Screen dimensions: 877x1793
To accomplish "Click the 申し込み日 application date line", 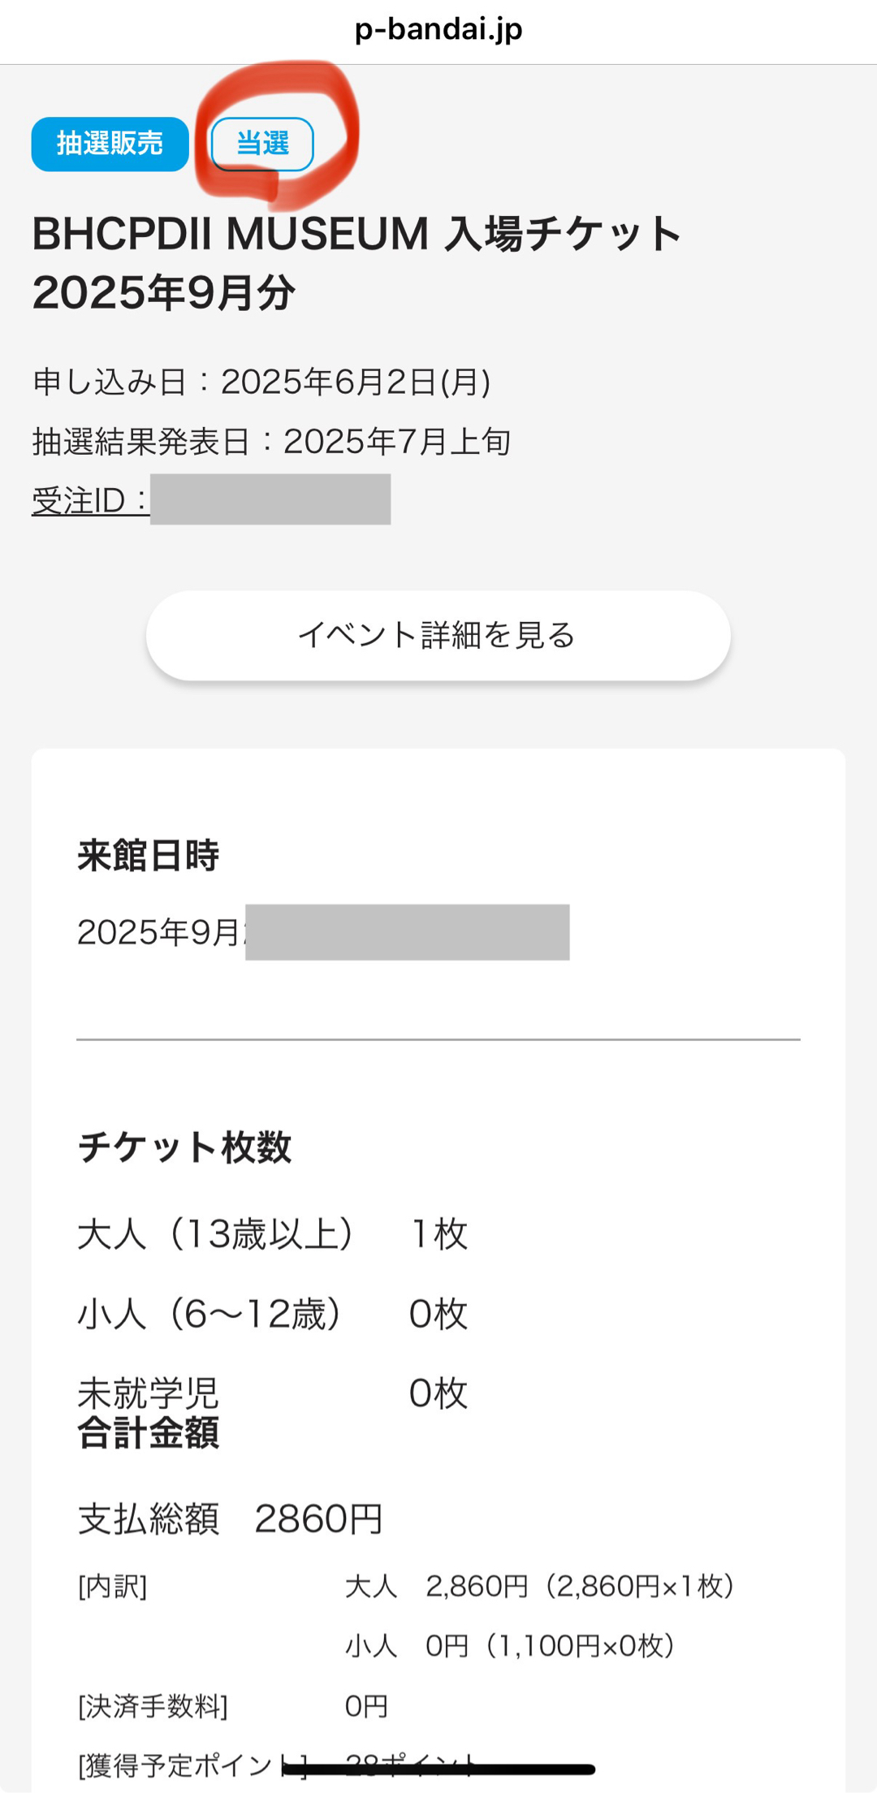I will [x=261, y=382].
